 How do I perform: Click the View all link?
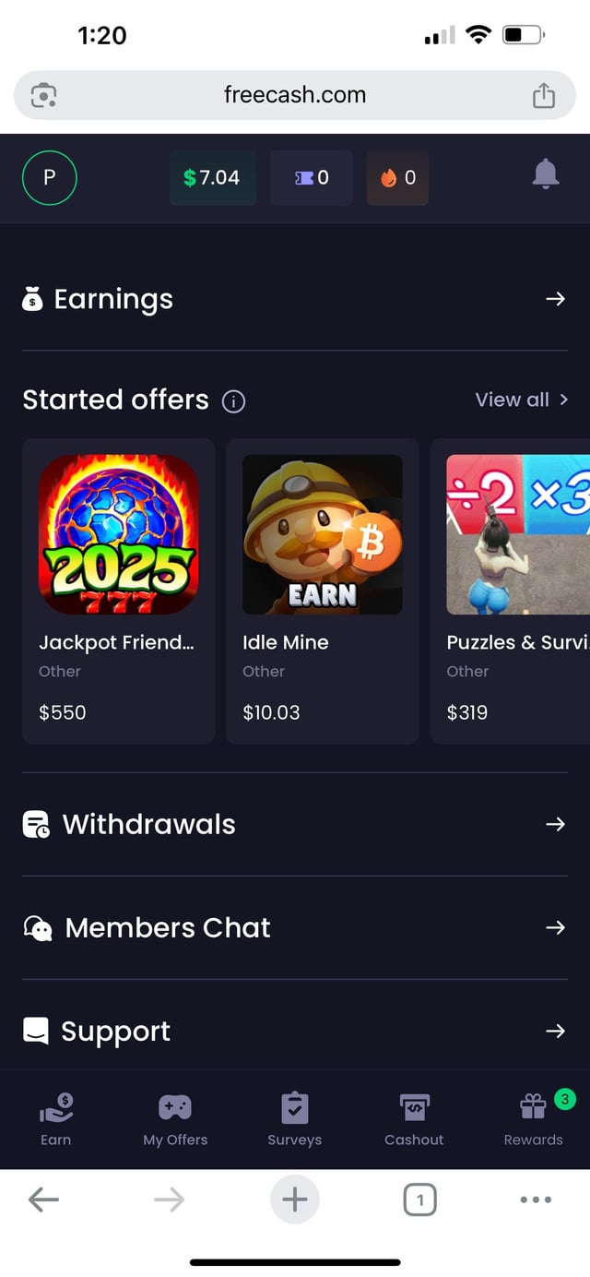click(521, 400)
